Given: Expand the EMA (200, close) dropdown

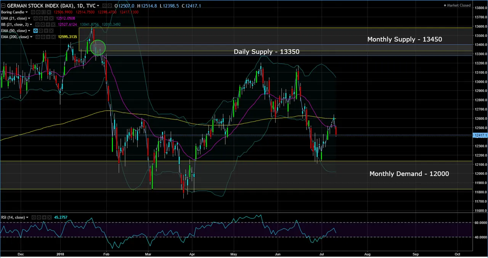Looking at the screenshot, I should pos(31,37).
